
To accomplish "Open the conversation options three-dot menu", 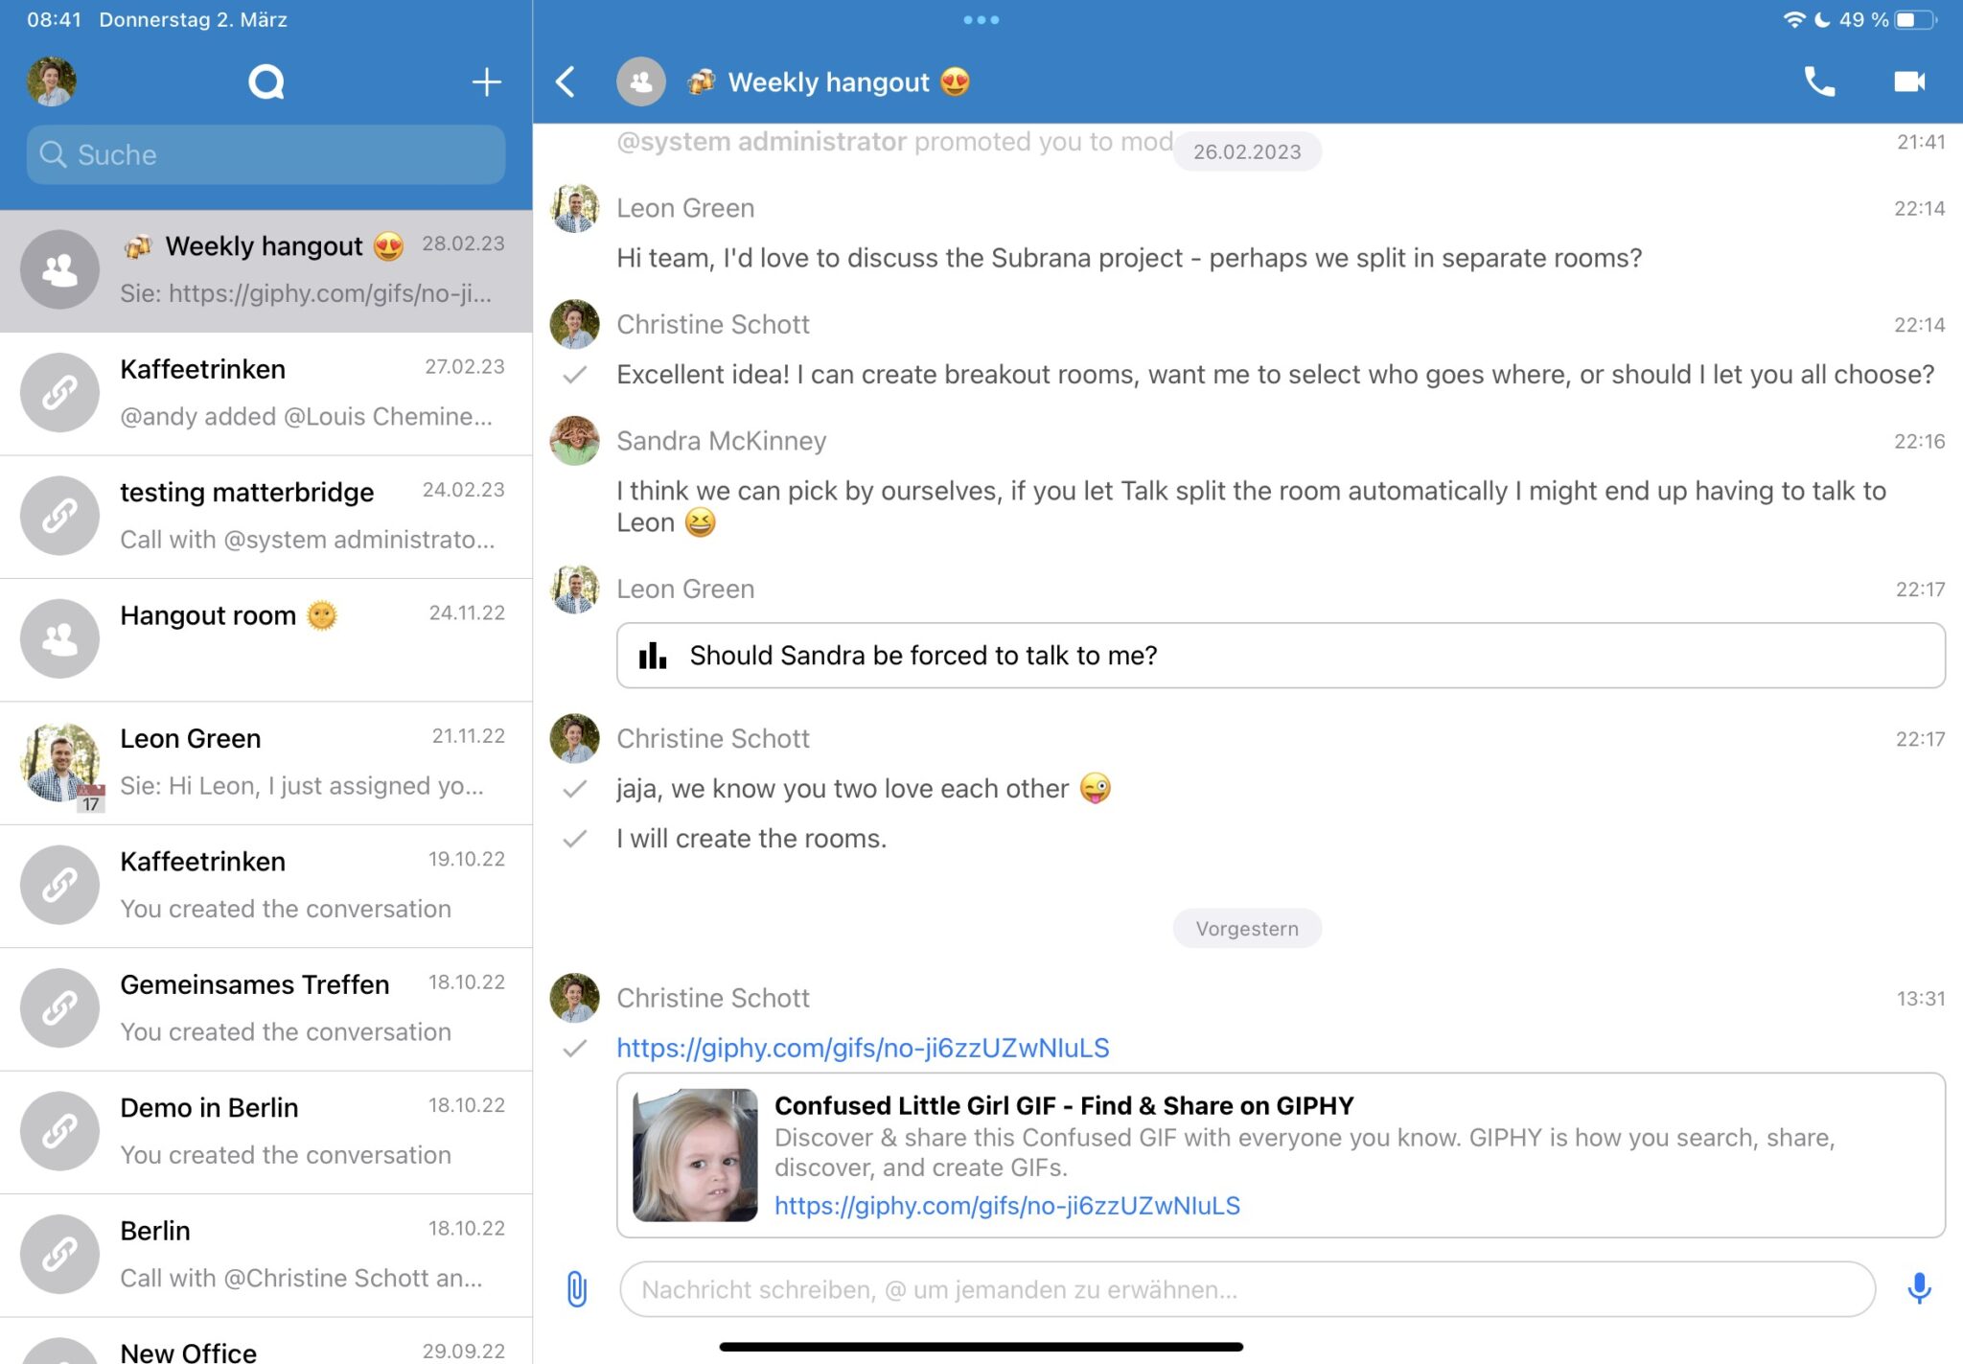I will (x=980, y=18).
